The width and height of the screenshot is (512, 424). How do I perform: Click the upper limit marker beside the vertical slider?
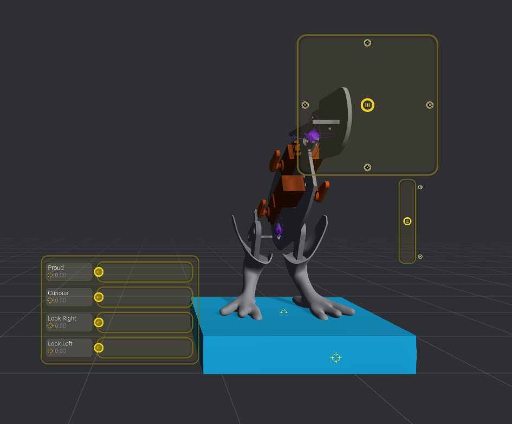pyautogui.click(x=420, y=187)
